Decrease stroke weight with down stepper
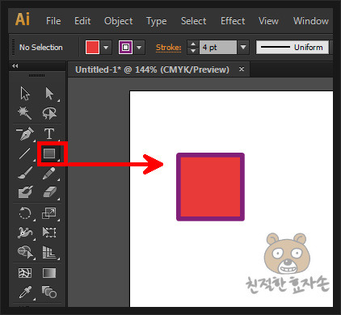The image size is (341, 315). point(193,51)
